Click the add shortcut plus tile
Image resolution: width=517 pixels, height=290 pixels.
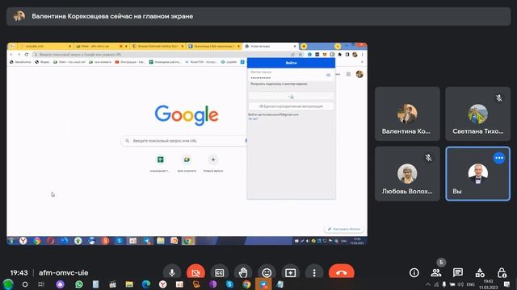pyautogui.click(x=213, y=159)
